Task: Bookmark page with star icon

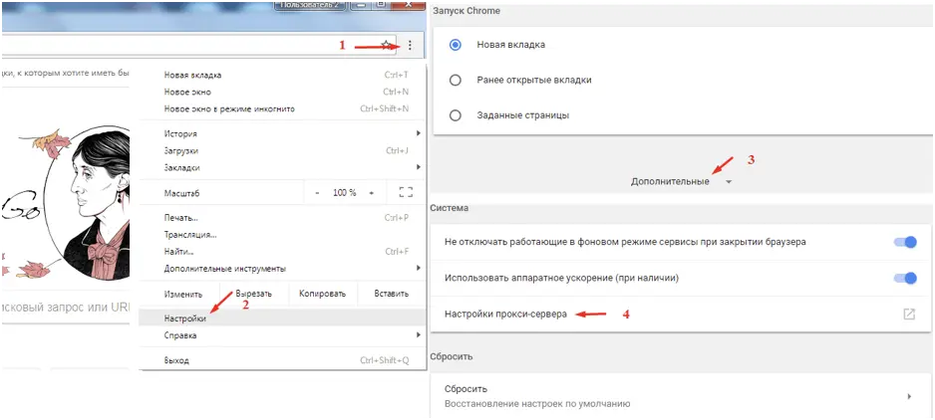Action: [387, 45]
